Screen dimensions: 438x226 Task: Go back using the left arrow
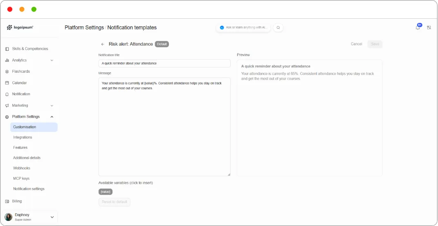[103, 44]
